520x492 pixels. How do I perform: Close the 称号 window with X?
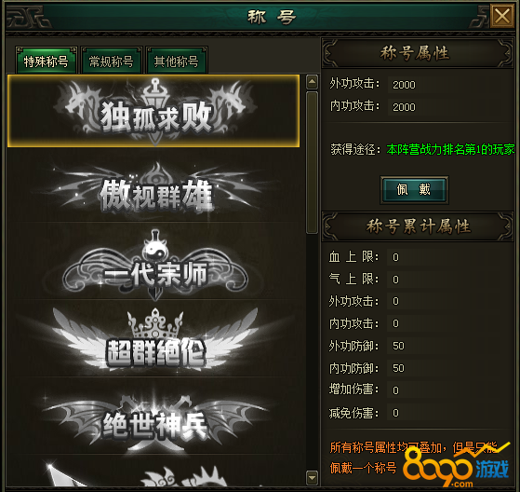[502, 16]
